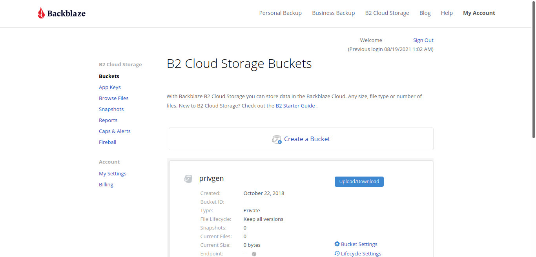
Task: Click the Create a Bucket icon
Action: pyautogui.click(x=277, y=139)
